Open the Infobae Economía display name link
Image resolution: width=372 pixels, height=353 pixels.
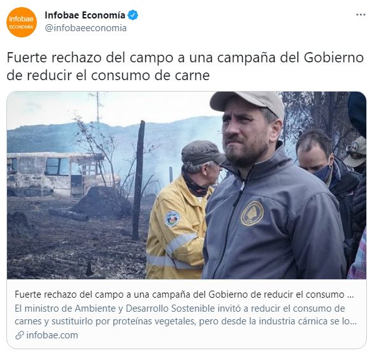point(85,15)
